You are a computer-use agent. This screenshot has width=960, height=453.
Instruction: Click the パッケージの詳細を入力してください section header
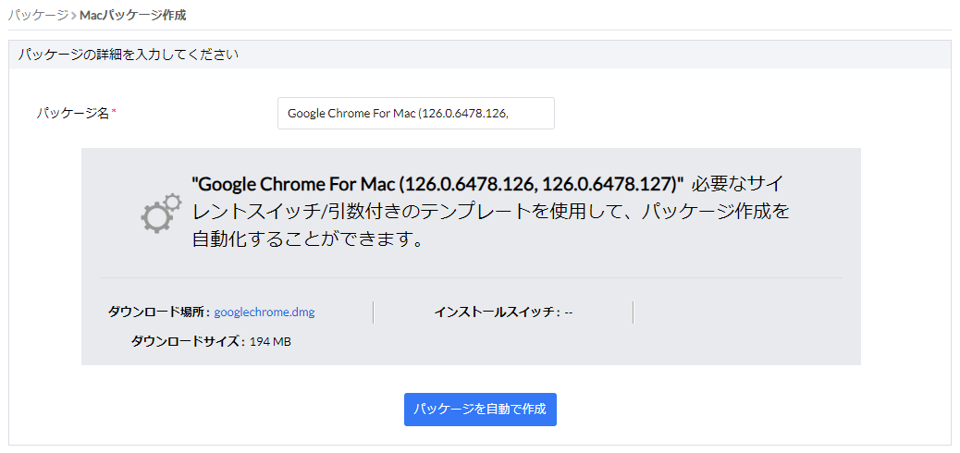tap(129, 55)
